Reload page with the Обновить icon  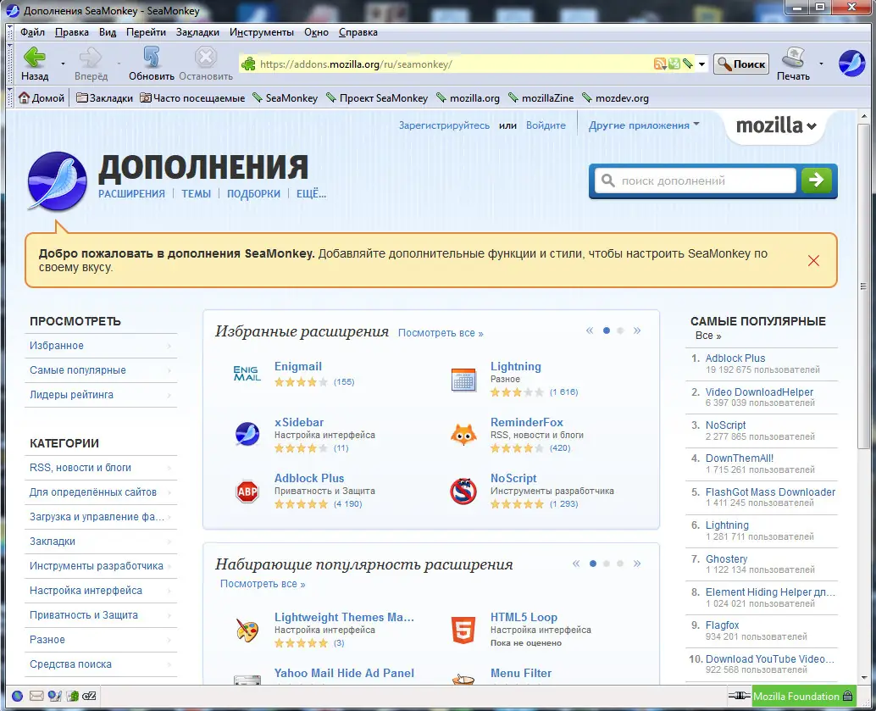coord(152,57)
